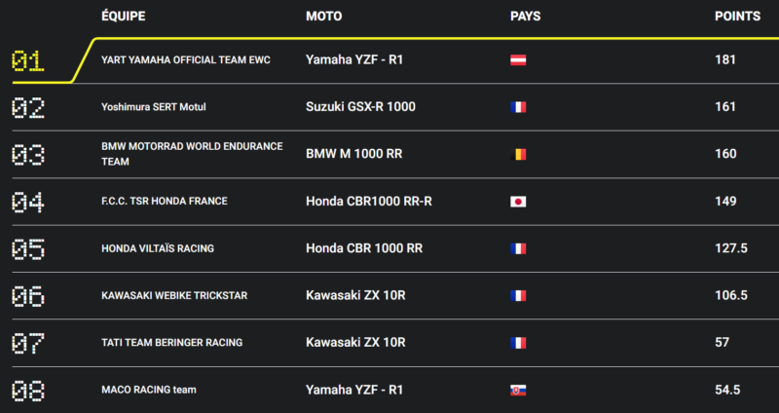The image size is (779, 413).
Task: Sort by the MOTO column header
Action: [x=324, y=17]
